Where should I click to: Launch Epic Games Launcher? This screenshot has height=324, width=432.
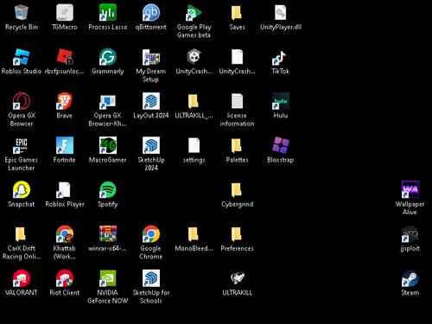[22, 146]
